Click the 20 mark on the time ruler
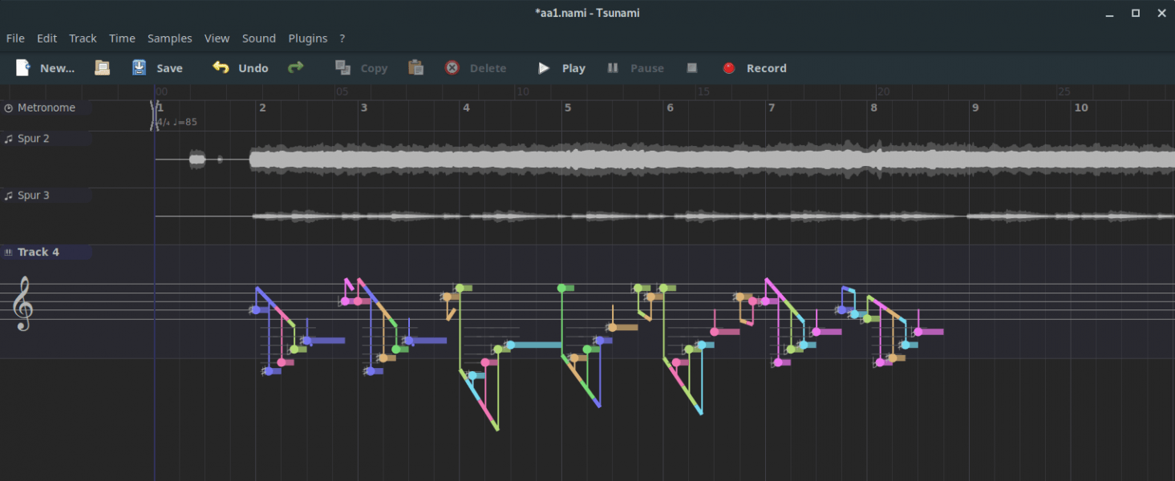 click(x=884, y=91)
